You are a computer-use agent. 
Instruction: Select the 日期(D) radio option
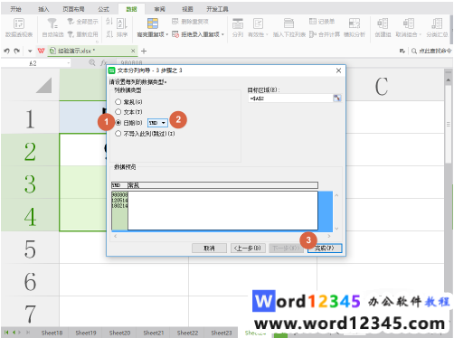[x=118, y=123]
